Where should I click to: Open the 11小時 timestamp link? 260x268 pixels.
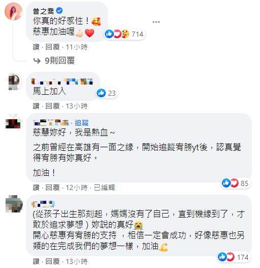pos(77,47)
